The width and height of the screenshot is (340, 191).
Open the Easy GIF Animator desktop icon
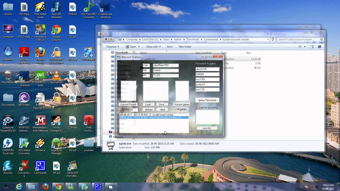[x=57, y=10]
